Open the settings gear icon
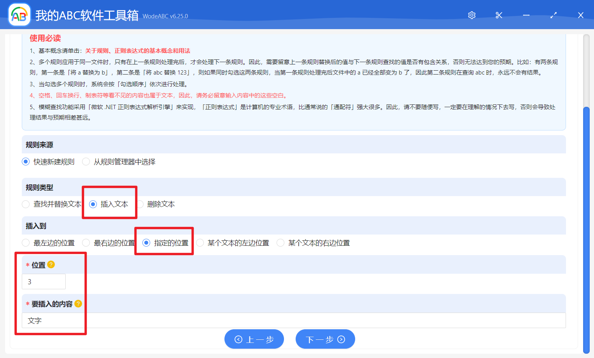The width and height of the screenshot is (594, 358). click(471, 15)
